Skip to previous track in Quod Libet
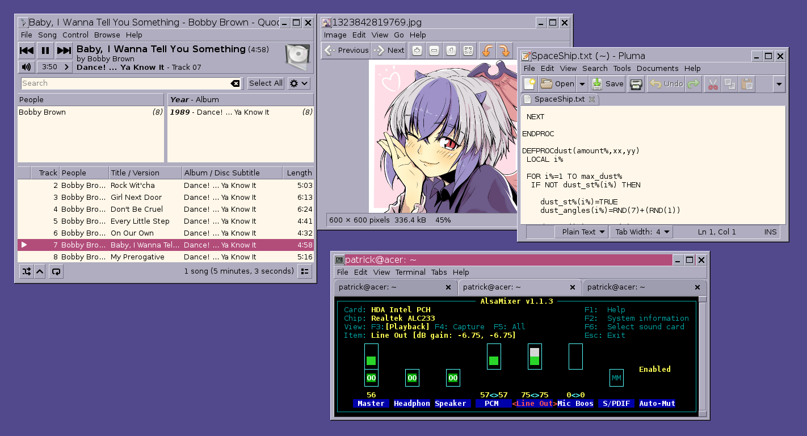 click(x=27, y=51)
